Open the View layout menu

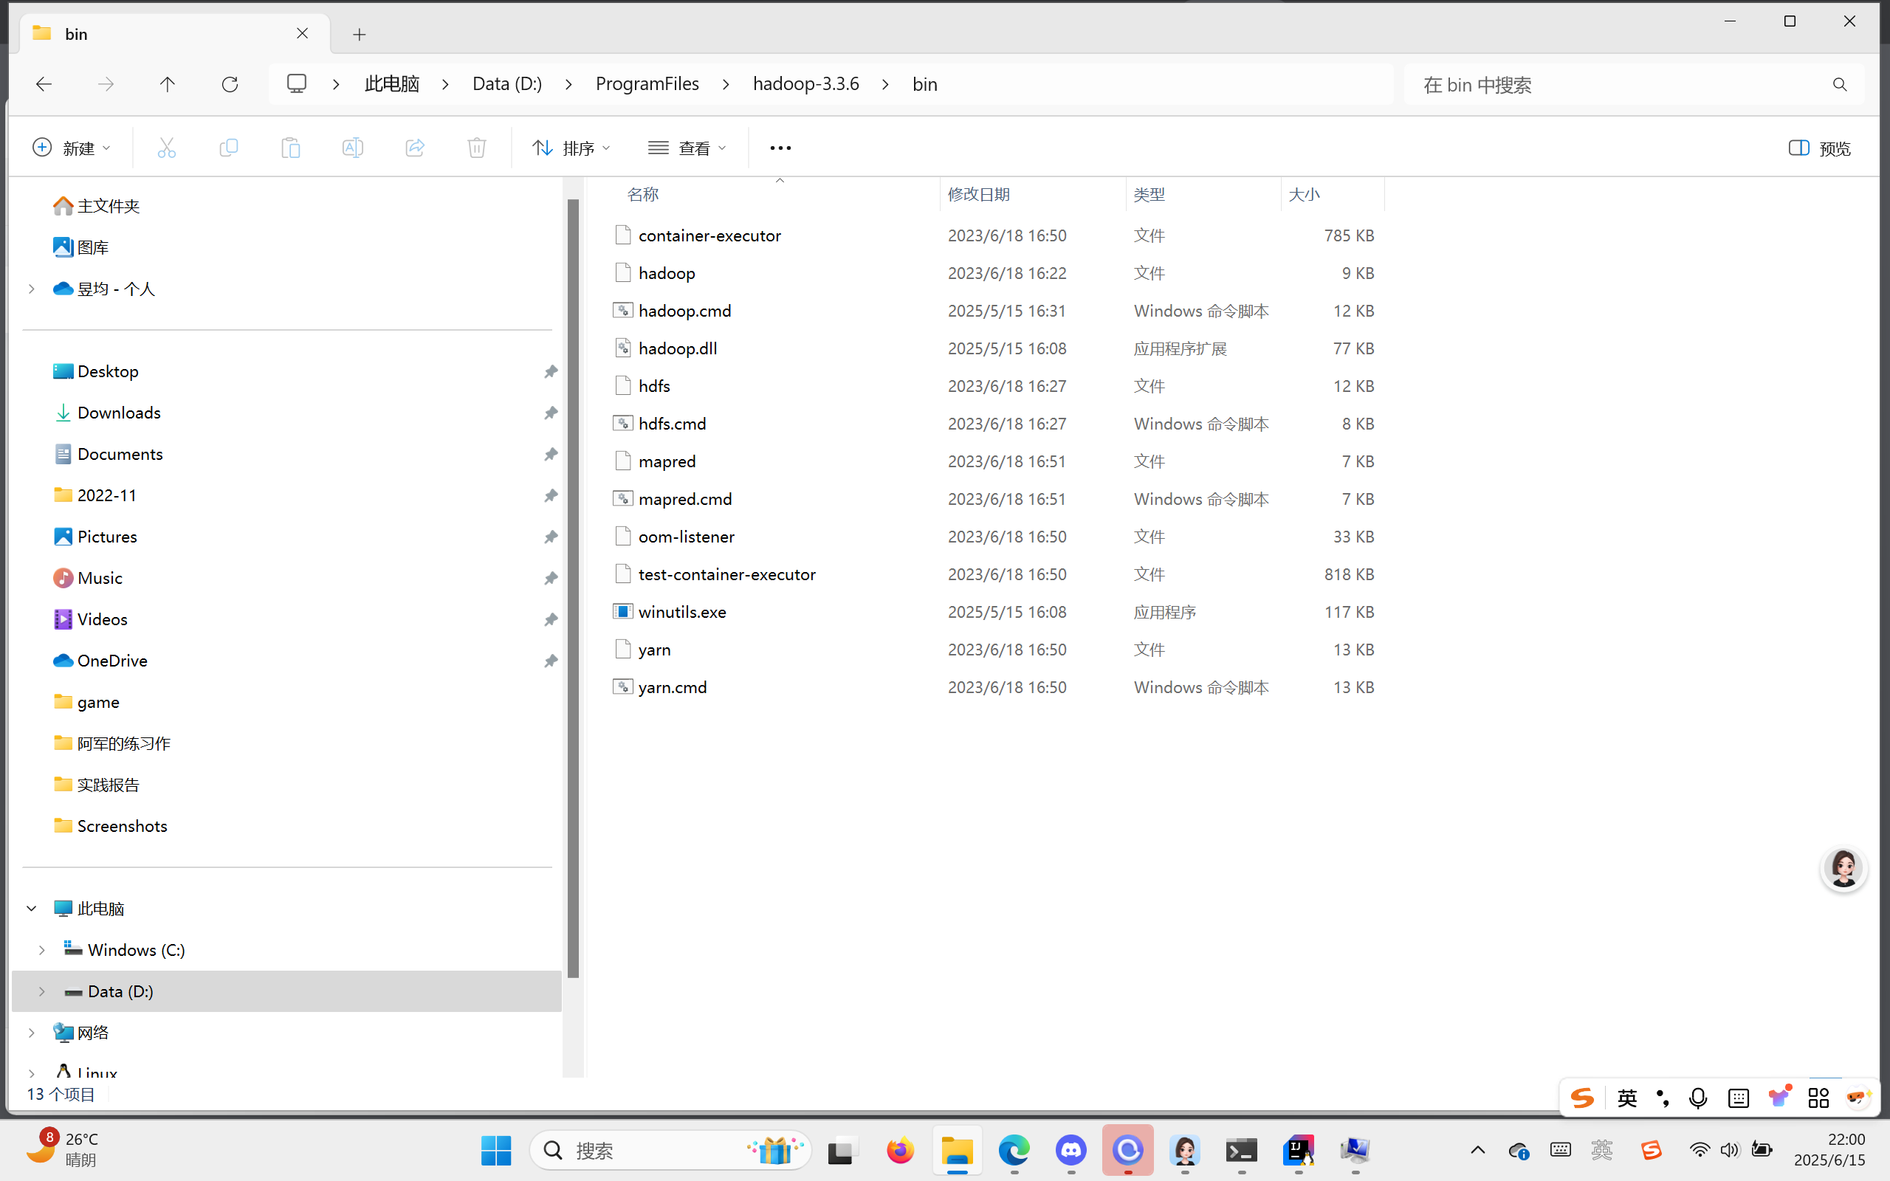click(x=687, y=148)
